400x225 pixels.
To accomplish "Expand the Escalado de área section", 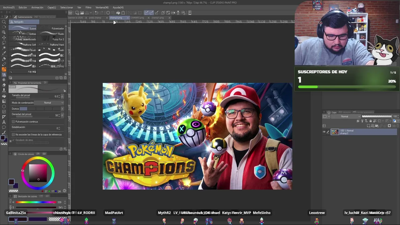I will [x=10, y=140].
